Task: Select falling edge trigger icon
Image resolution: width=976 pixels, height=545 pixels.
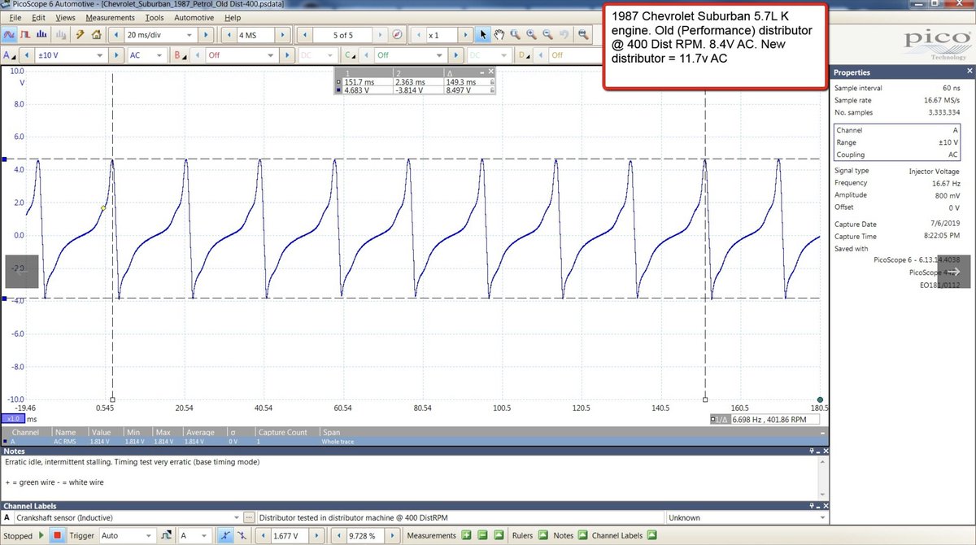Action: (240, 536)
